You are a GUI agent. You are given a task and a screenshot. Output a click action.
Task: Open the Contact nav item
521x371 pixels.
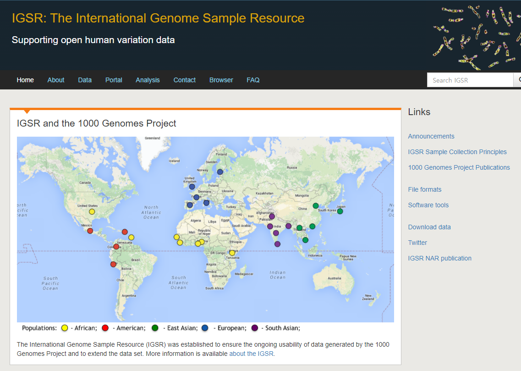[184, 80]
